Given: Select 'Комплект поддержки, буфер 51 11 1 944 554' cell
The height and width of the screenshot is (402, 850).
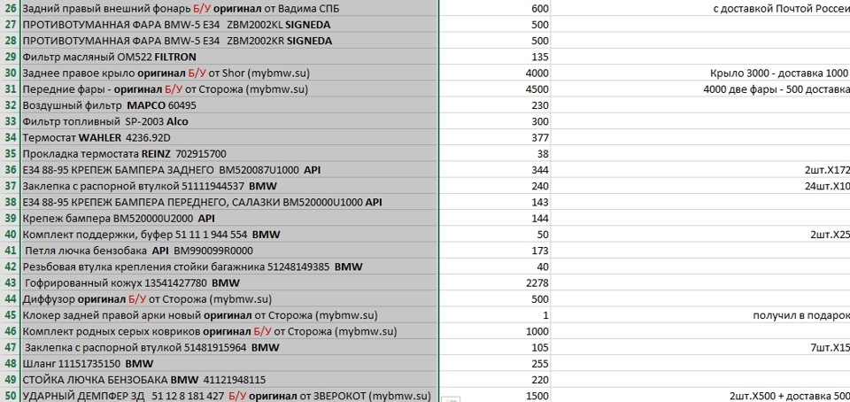Looking at the screenshot, I should point(229,235).
